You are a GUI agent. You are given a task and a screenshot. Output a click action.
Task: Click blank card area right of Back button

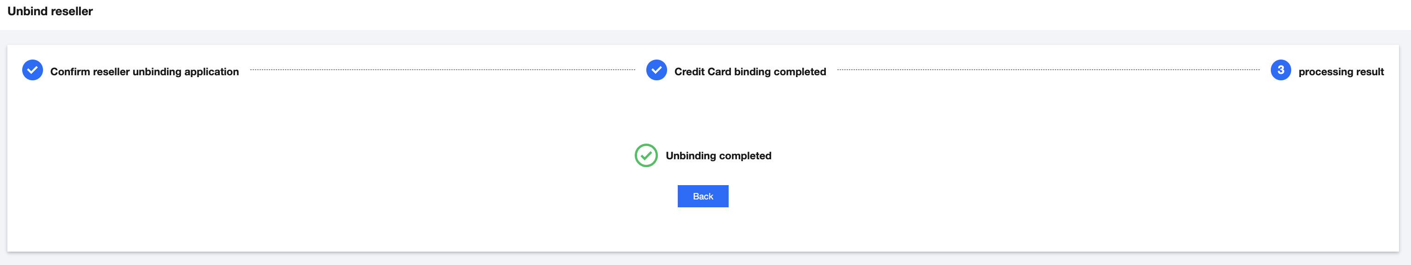pyautogui.click(x=986, y=196)
